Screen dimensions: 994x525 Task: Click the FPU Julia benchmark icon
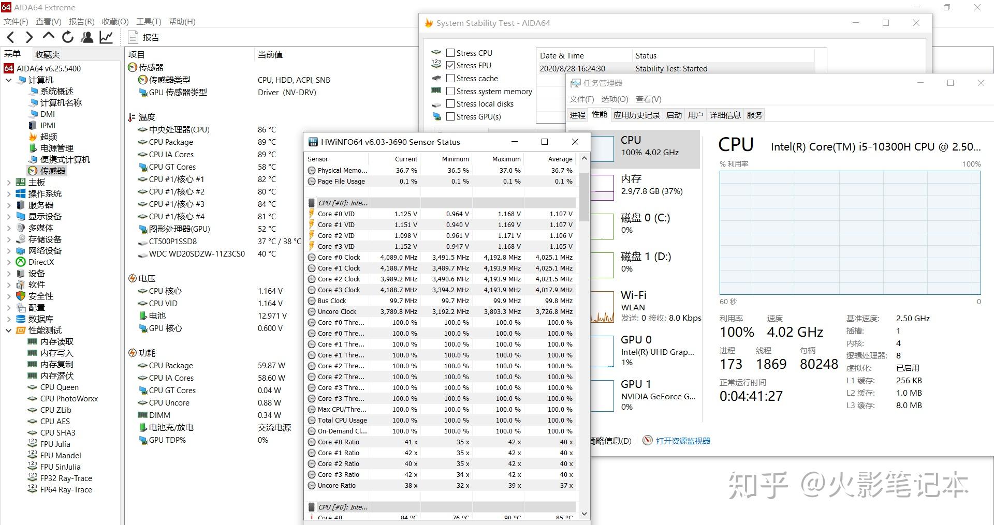[32, 444]
